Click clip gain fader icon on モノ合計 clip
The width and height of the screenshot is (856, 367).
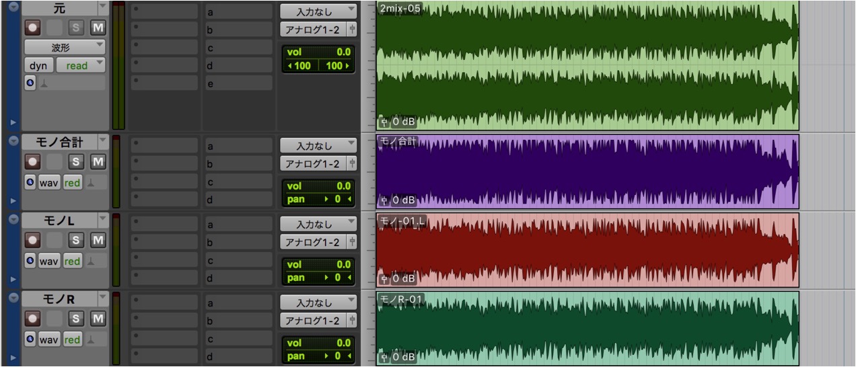[x=384, y=200]
